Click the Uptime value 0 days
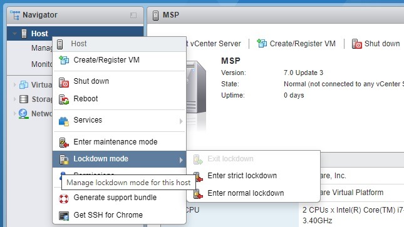The width and height of the screenshot is (404, 227). (x=294, y=95)
